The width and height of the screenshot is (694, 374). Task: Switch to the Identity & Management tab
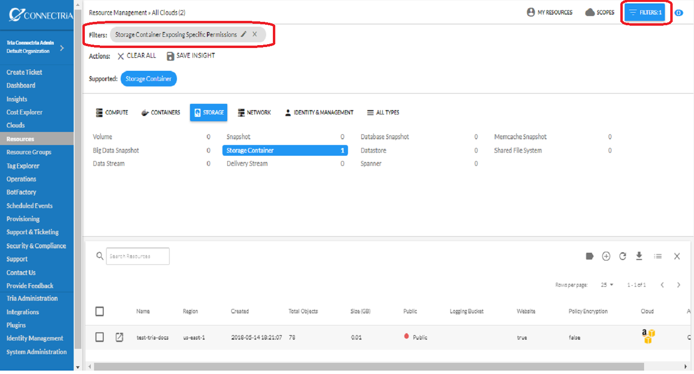point(319,113)
